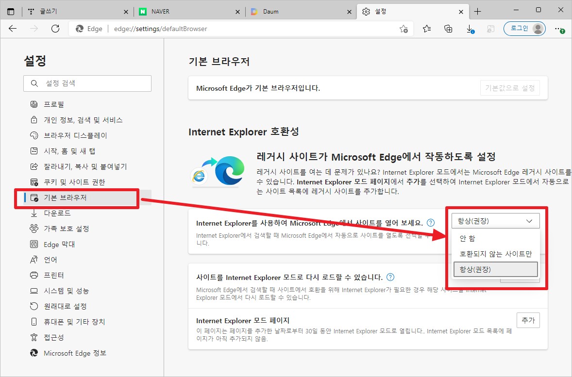Viewport: 572px width, 377px height.
Task: Open the tab actions menu icon
Action: tap(11, 12)
